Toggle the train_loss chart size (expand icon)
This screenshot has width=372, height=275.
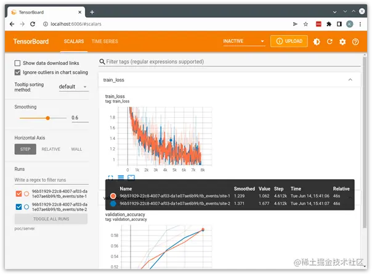(111, 177)
